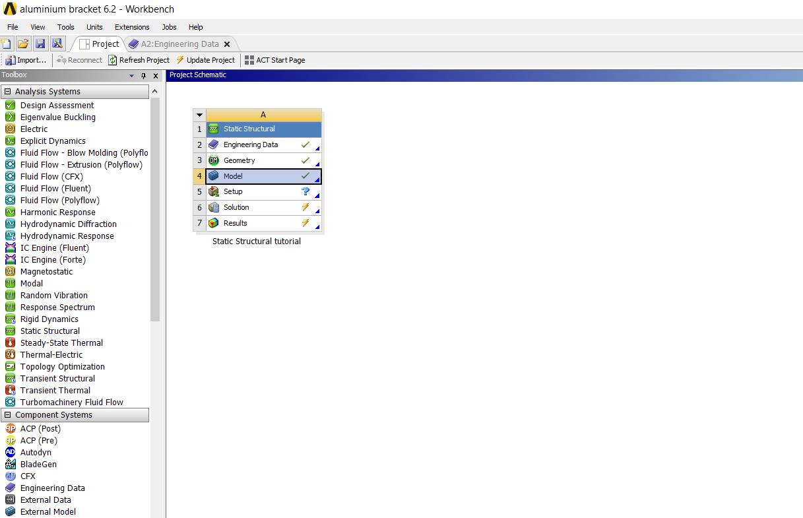
Task: Click the ACP (Post) component icon
Action: [x=10, y=428]
